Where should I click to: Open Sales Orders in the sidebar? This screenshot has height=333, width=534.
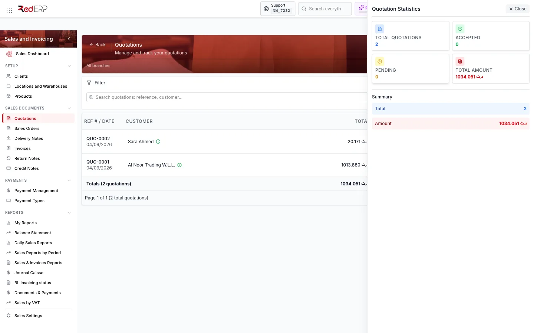coord(39,128)
